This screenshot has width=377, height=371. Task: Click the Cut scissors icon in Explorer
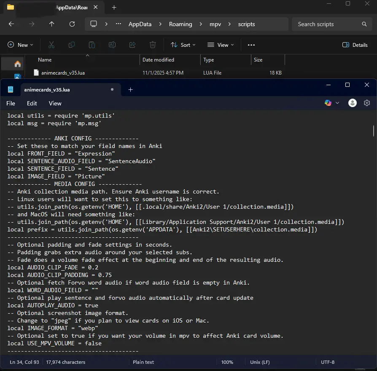51,45
